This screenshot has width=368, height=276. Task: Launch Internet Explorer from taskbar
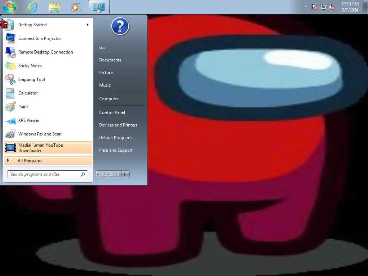pyautogui.click(x=32, y=7)
